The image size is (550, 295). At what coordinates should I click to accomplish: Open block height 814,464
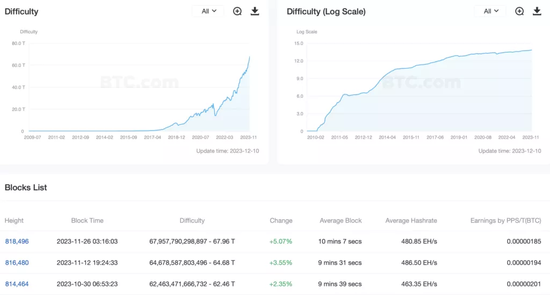(17, 284)
